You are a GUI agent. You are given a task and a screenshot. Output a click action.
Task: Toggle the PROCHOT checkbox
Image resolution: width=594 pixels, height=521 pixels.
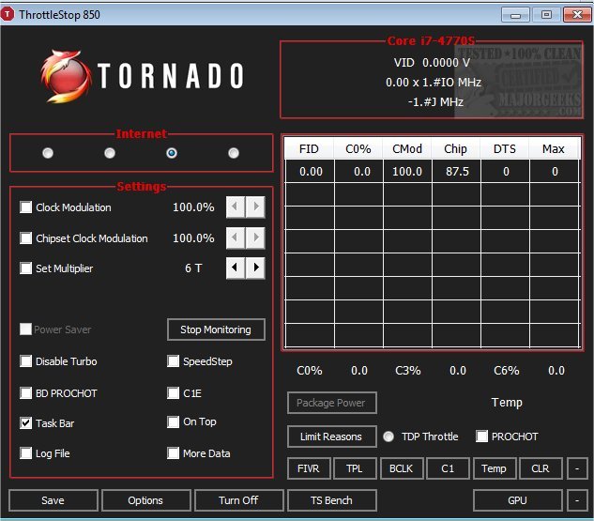point(482,437)
